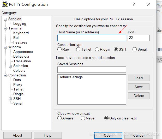Focus the Host Name input field
Image resolution: width=162 pixels, height=139 pixels.
[x=92, y=38]
